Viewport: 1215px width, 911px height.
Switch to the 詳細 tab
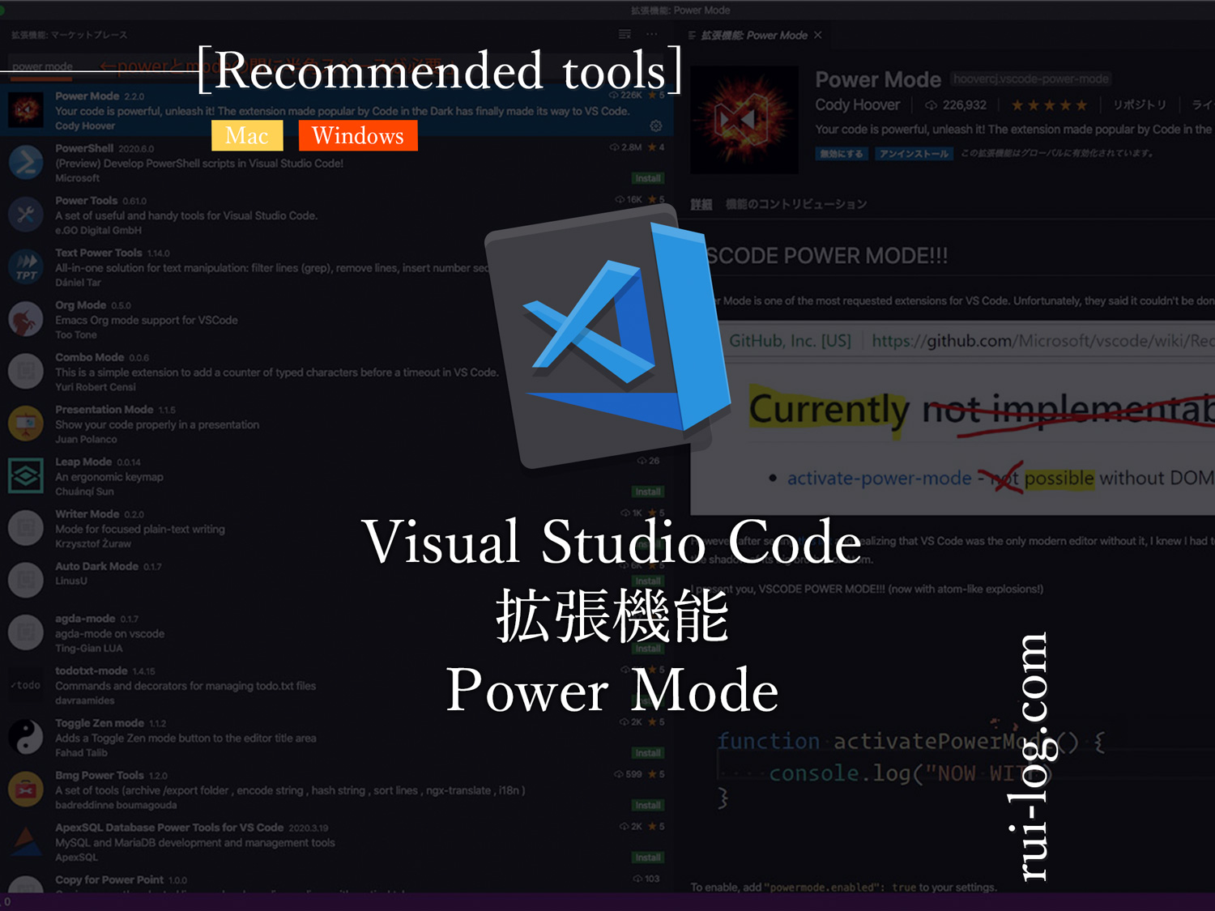701,204
